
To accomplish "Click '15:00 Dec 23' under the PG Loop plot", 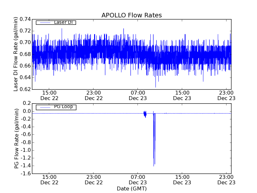I will (x=182, y=180).
